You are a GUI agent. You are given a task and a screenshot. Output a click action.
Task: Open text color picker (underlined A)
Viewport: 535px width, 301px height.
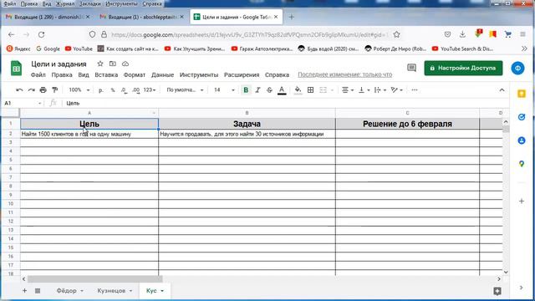click(x=282, y=90)
